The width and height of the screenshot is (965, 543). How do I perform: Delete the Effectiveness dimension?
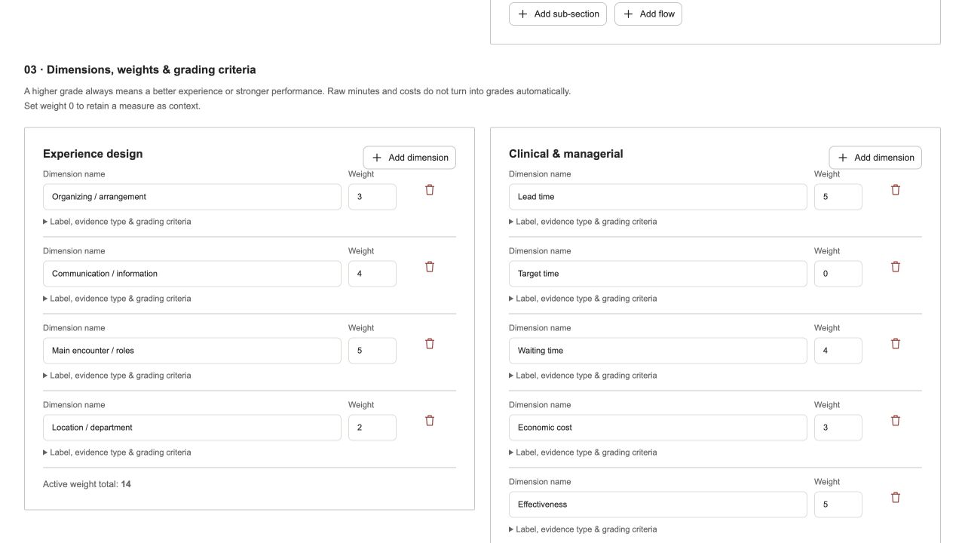click(896, 498)
